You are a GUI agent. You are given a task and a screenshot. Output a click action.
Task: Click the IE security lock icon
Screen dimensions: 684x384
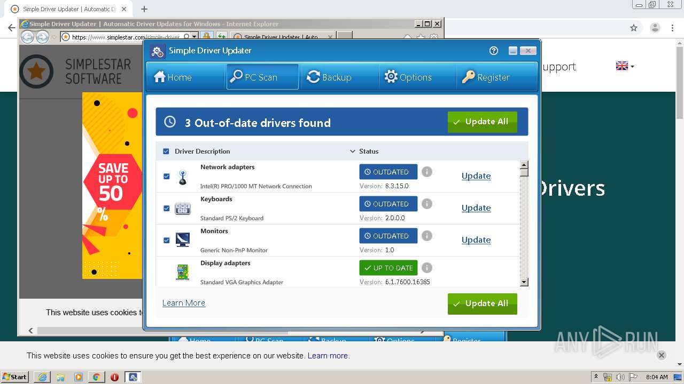206,36
